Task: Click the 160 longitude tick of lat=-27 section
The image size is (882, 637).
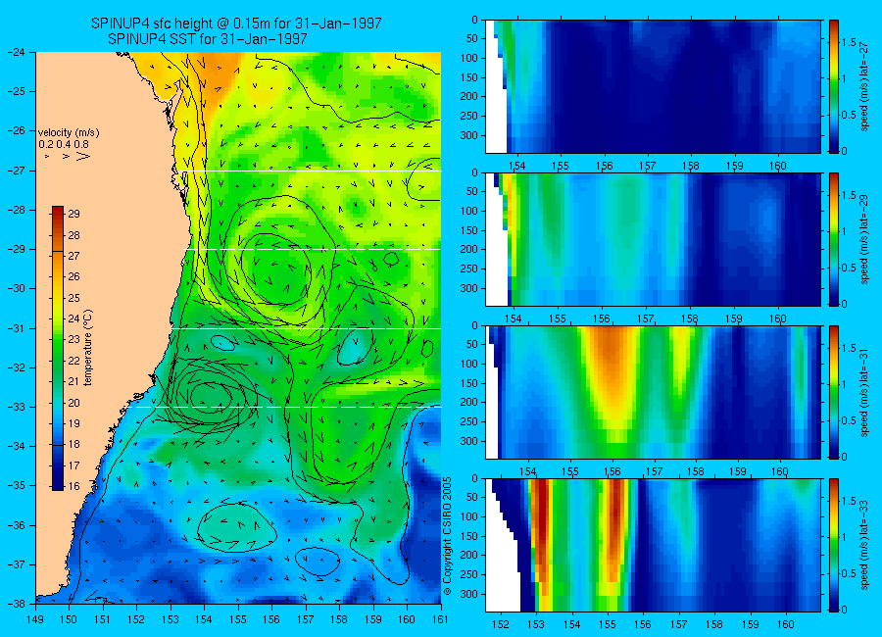Action: coord(778,166)
